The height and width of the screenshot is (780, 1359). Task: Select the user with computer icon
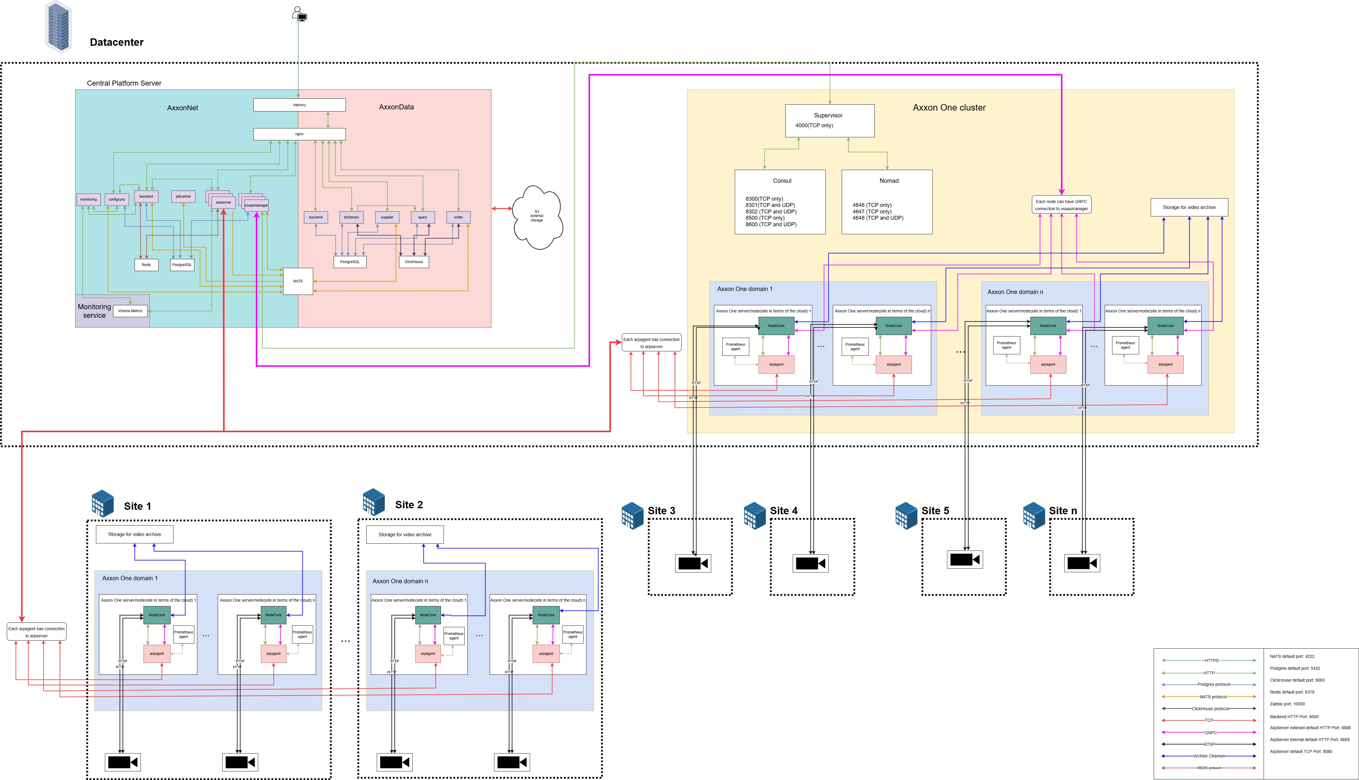coord(299,13)
